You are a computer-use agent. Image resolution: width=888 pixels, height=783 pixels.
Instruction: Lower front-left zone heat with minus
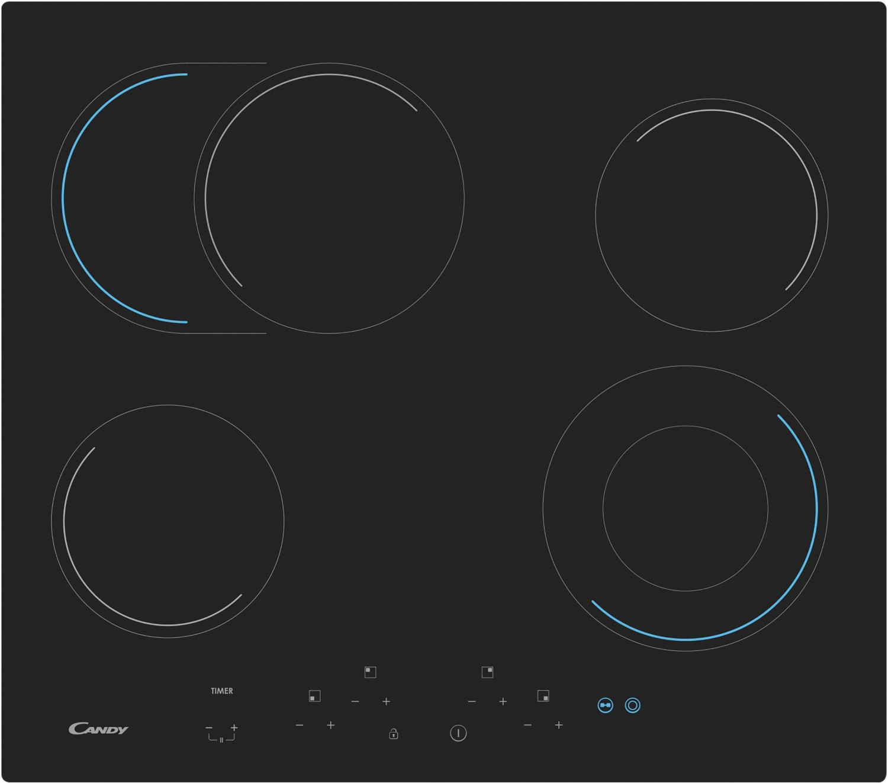point(300,725)
